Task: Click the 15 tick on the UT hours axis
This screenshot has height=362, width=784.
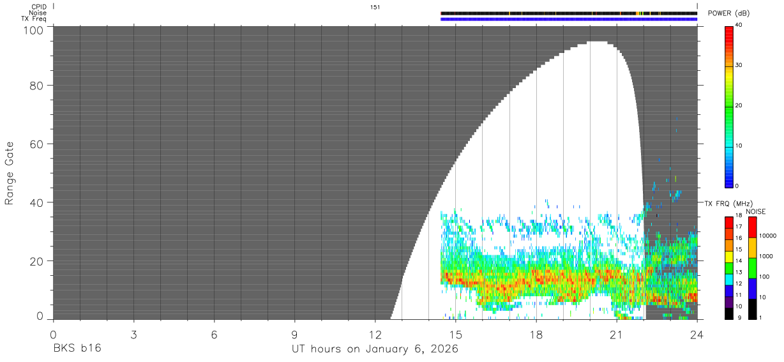Action: click(455, 335)
